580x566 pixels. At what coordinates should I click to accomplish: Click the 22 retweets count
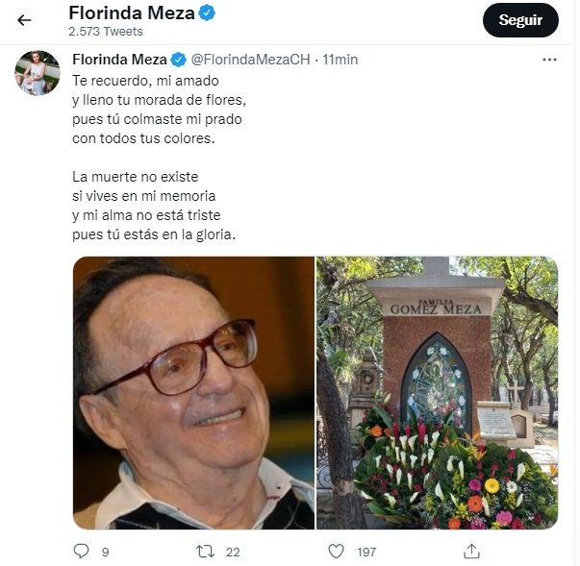click(233, 552)
